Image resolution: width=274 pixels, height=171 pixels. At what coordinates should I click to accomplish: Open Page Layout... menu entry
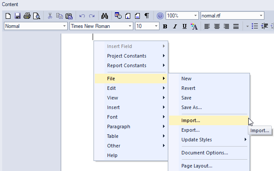tap(209, 166)
